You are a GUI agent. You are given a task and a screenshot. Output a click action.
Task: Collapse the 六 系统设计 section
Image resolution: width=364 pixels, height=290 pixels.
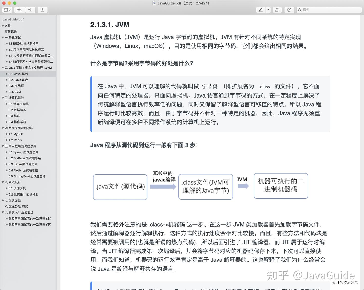pyautogui.click(x=3, y=182)
